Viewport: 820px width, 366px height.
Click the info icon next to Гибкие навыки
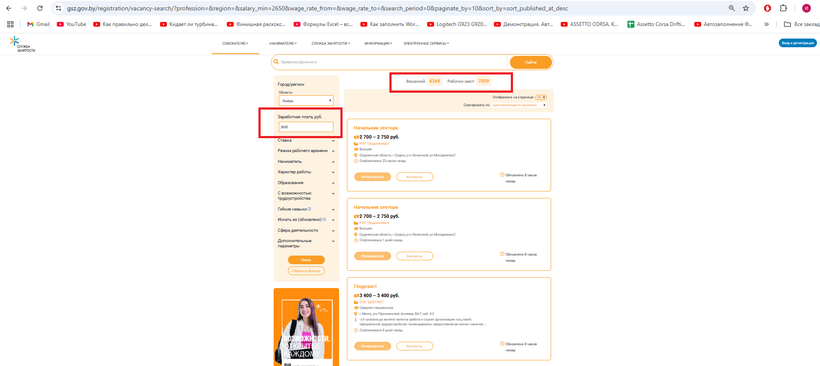pyautogui.click(x=309, y=209)
